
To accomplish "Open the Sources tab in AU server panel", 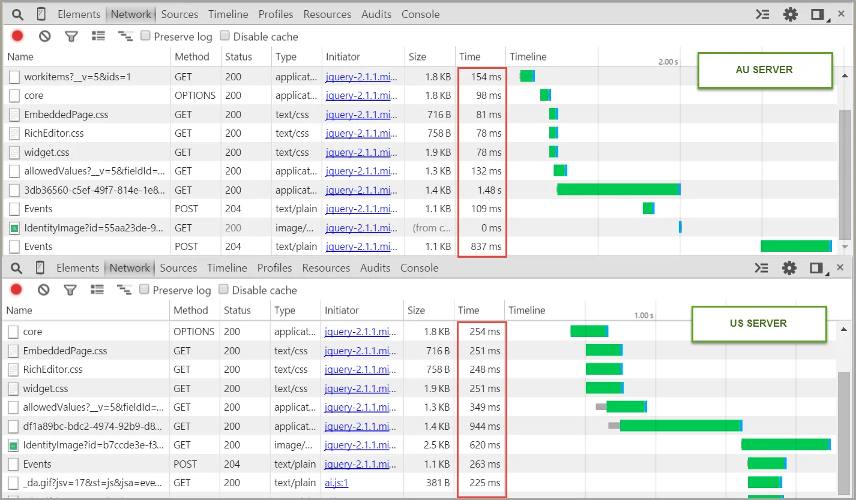I will [179, 14].
